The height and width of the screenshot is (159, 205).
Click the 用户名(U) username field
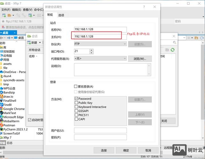coord(100,130)
